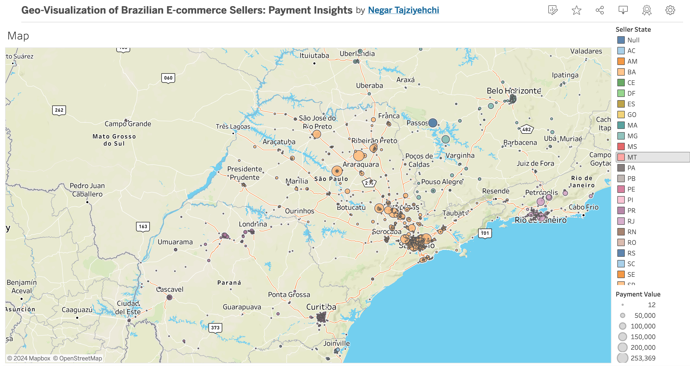Open the Negar Tajziyehchi author link
This screenshot has width=690, height=366.
click(x=403, y=10)
